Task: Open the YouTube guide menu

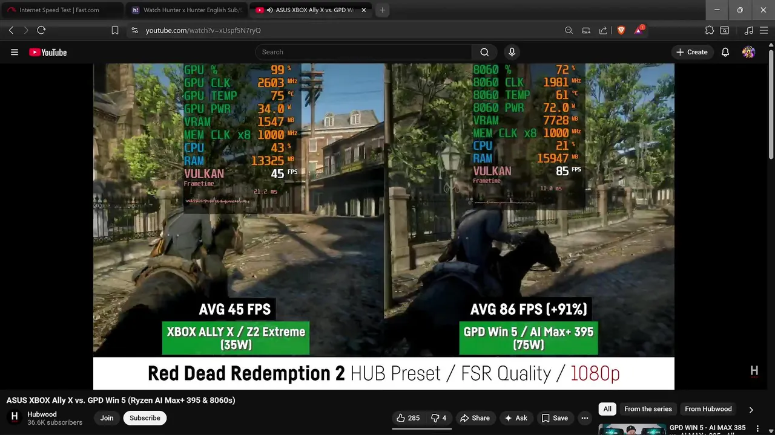Action: pos(15,52)
